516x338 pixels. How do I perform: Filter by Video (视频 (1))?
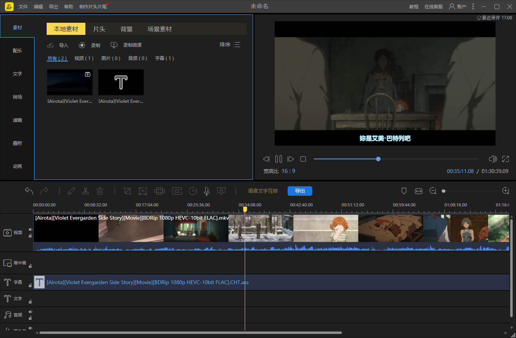click(x=84, y=58)
